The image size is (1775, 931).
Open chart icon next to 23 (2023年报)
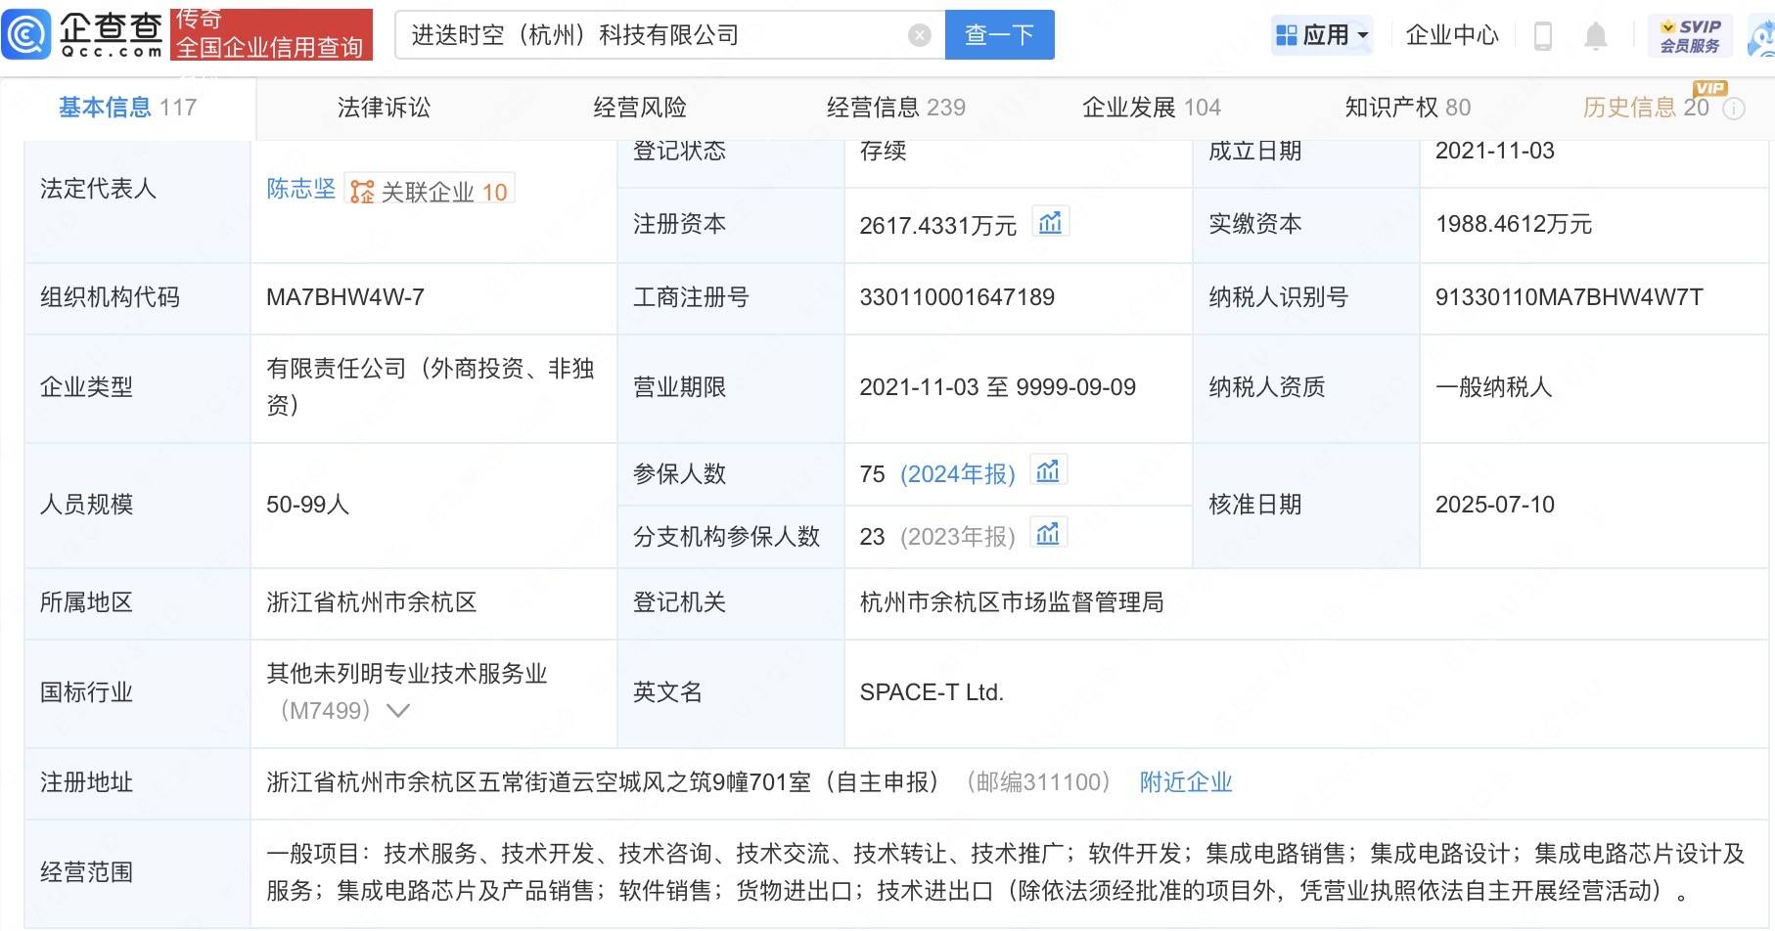coord(1048,533)
